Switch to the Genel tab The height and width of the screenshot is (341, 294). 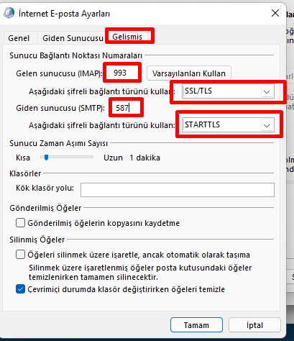[19, 38]
